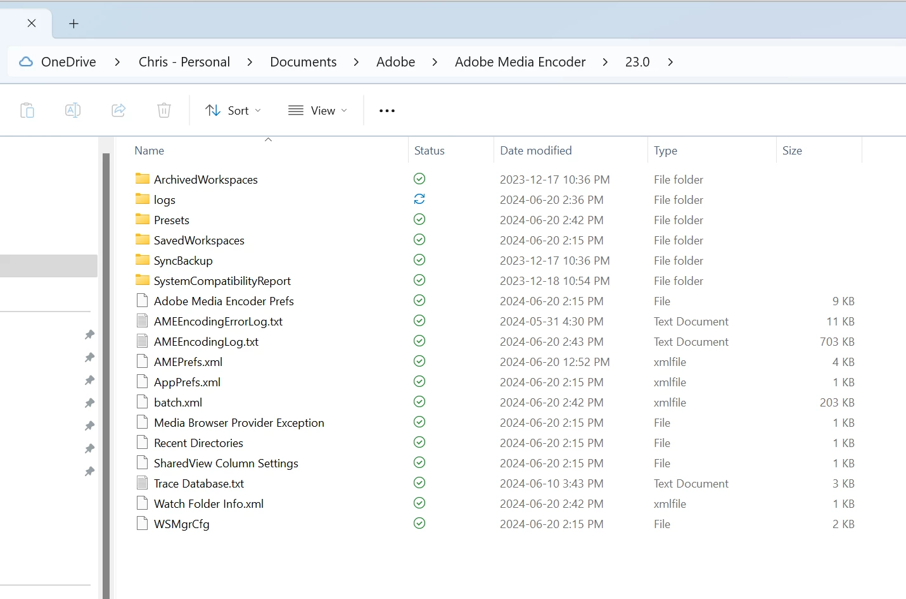906x599 pixels.
Task: Click the Share icon in toolbar
Action: tap(118, 110)
